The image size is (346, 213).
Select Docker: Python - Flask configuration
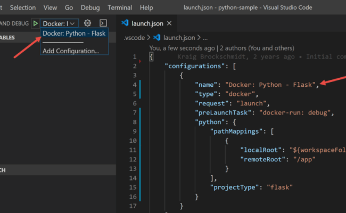click(74, 34)
